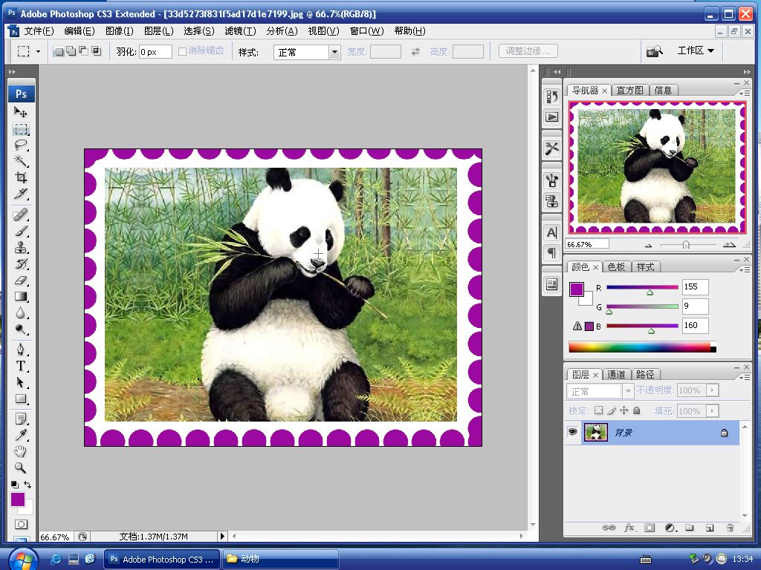
Task: Switch to the 通道 tab
Action: 617,374
